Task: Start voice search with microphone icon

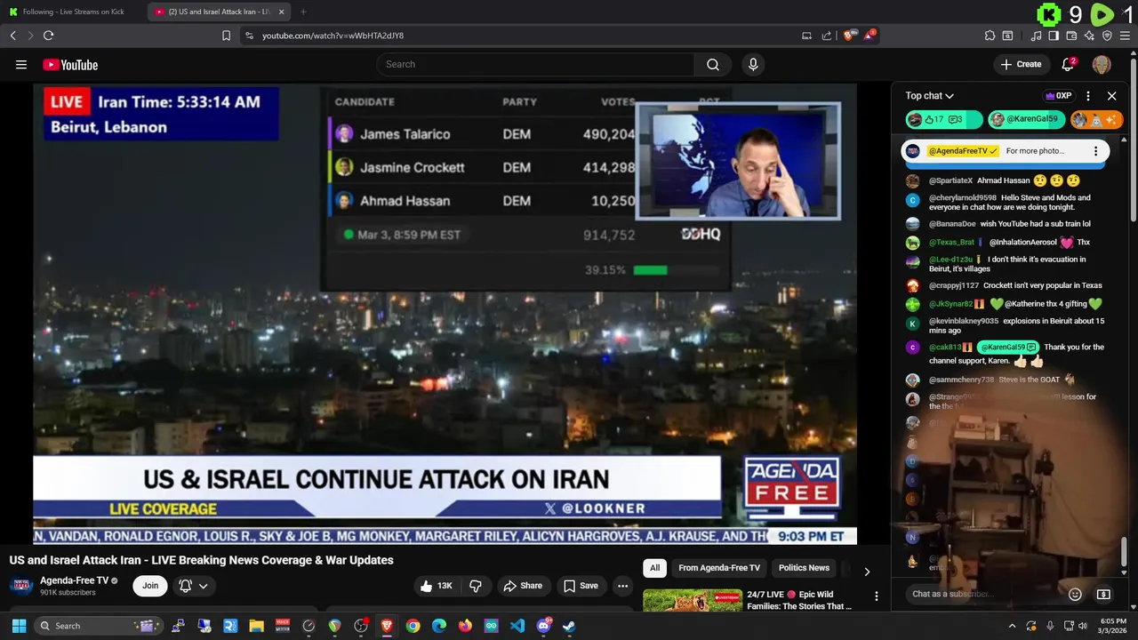Action: [753, 64]
